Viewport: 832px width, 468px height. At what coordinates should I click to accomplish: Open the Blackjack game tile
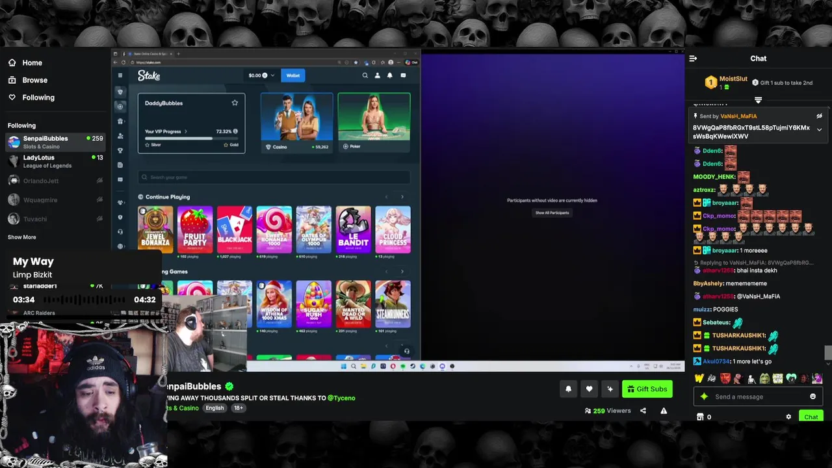click(x=235, y=229)
